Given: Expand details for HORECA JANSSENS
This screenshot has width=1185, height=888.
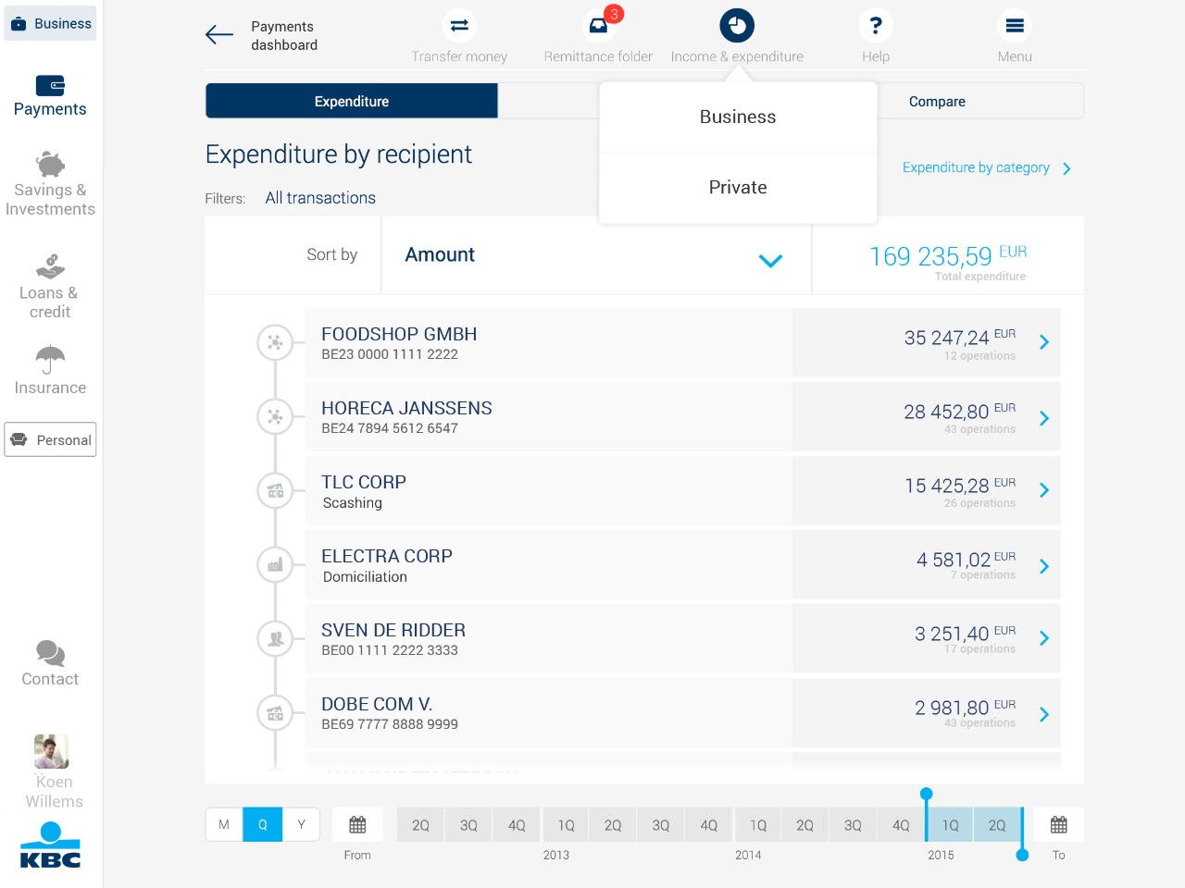Looking at the screenshot, I should coord(1044,416).
